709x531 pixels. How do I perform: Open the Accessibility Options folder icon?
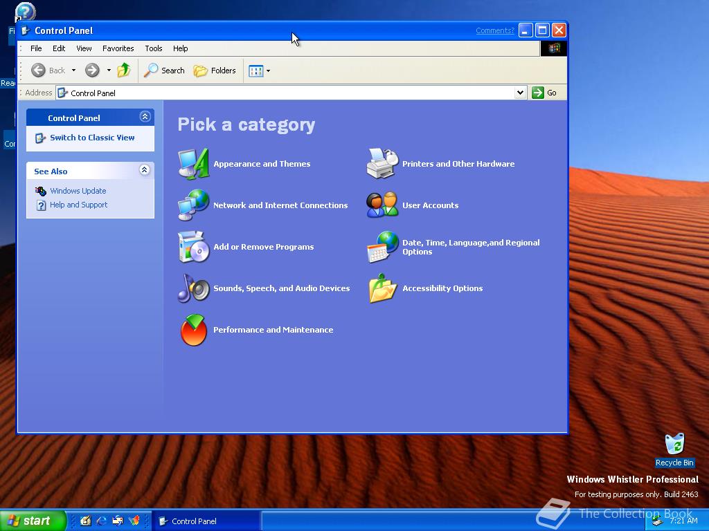[x=382, y=288]
